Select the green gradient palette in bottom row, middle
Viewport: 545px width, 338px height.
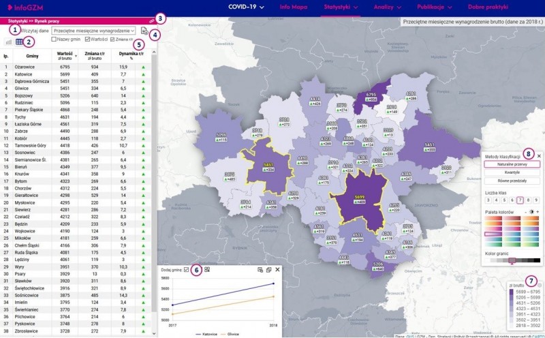(512, 244)
